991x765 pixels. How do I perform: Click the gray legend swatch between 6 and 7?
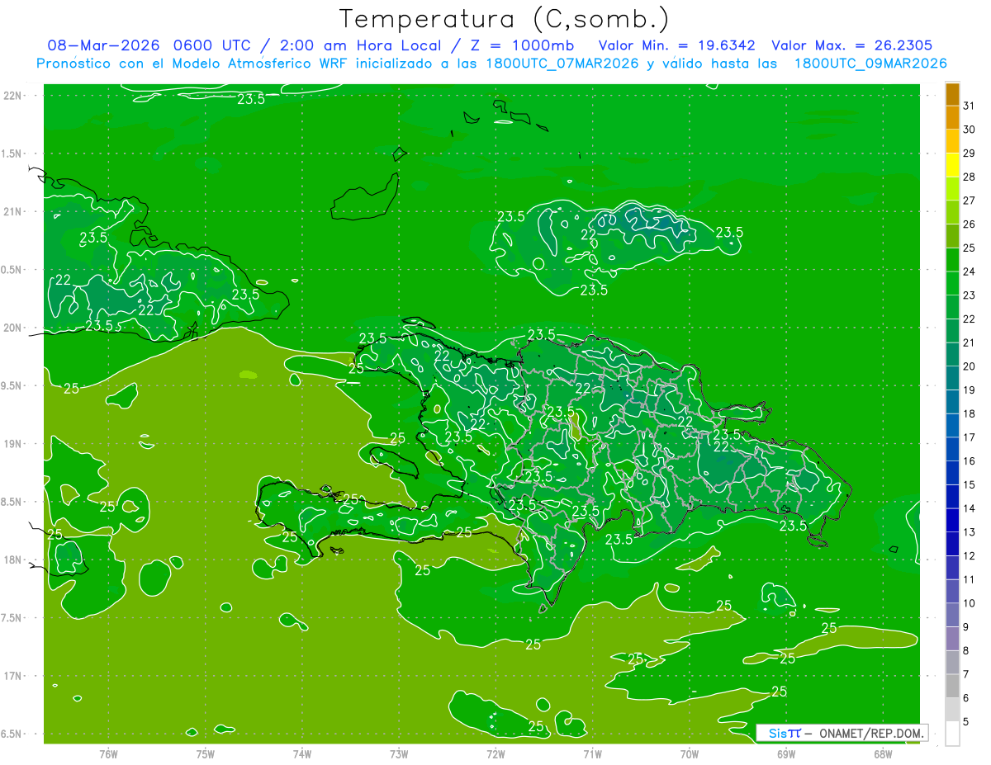click(x=952, y=686)
